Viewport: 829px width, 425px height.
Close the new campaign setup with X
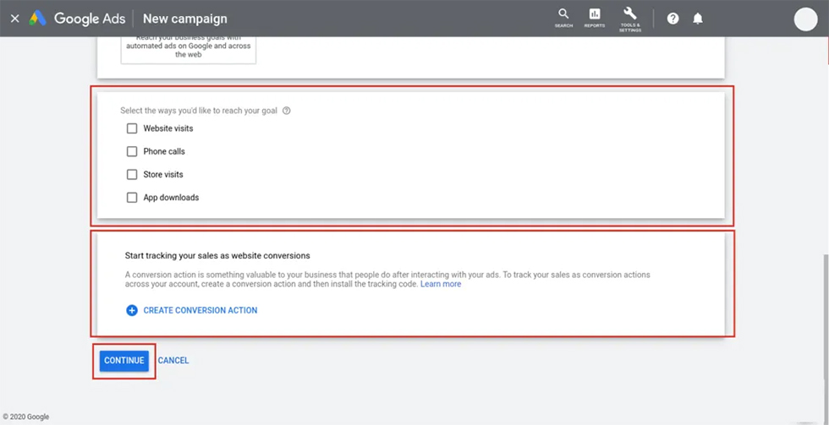point(14,18)
